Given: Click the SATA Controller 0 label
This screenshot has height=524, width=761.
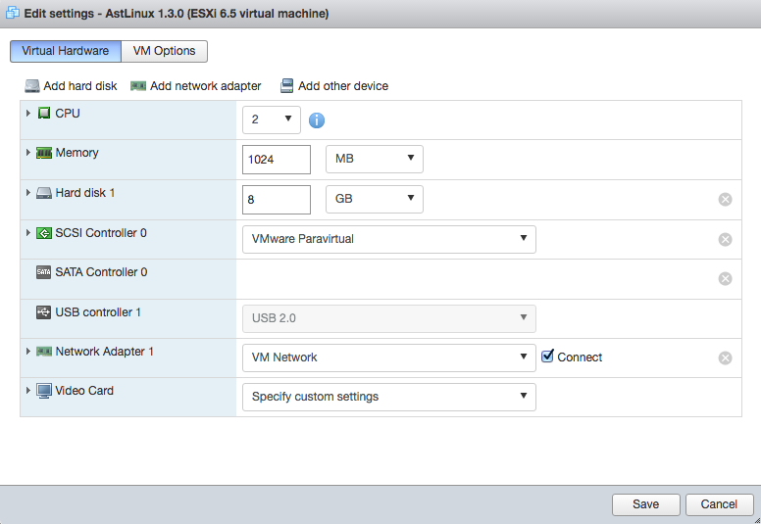Looking at the screenshot, I should 101,272.
